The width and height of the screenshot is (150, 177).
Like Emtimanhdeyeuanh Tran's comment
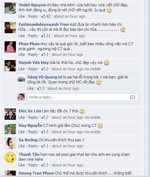coord(22,36)
